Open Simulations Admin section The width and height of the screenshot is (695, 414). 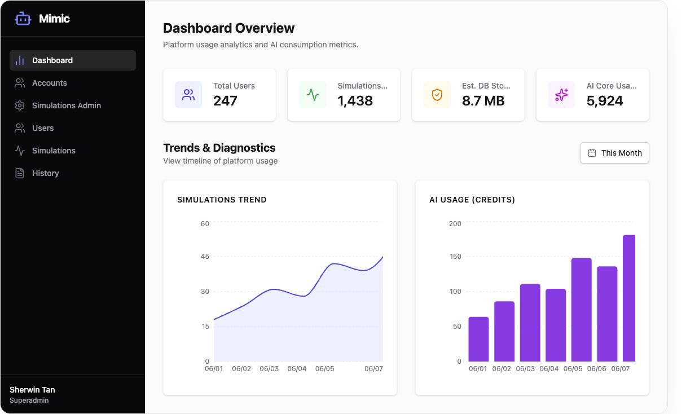(73, 105)
